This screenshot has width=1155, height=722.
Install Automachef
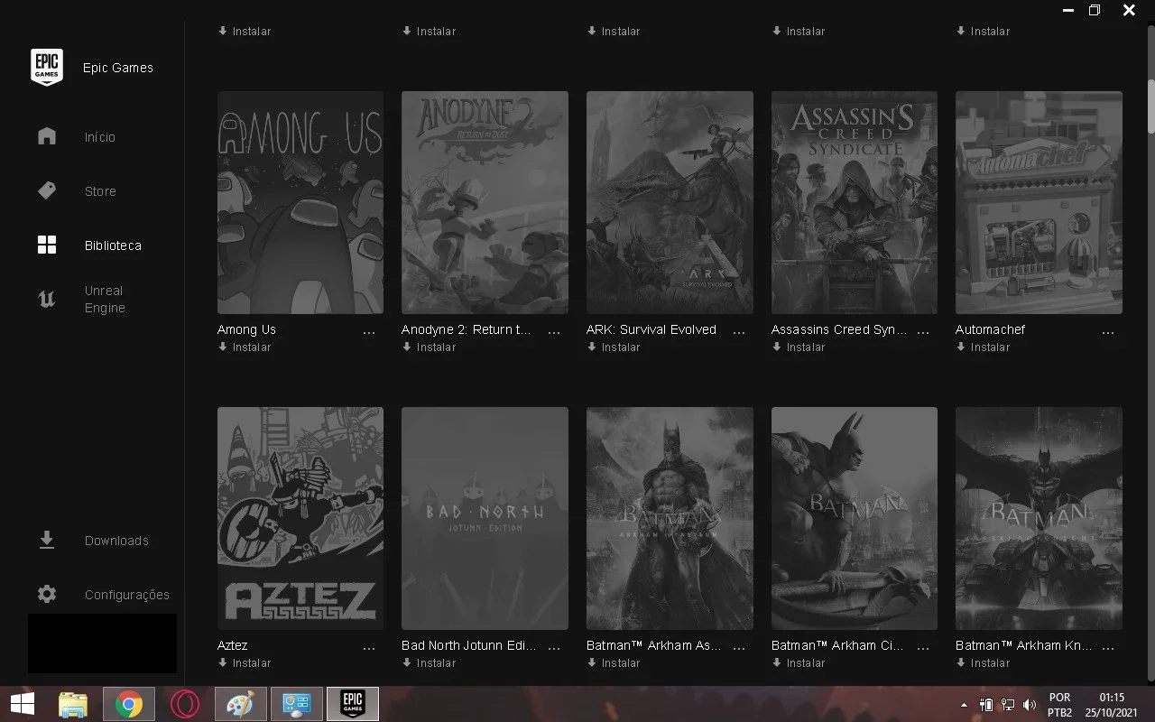click(x=983, y=347)
